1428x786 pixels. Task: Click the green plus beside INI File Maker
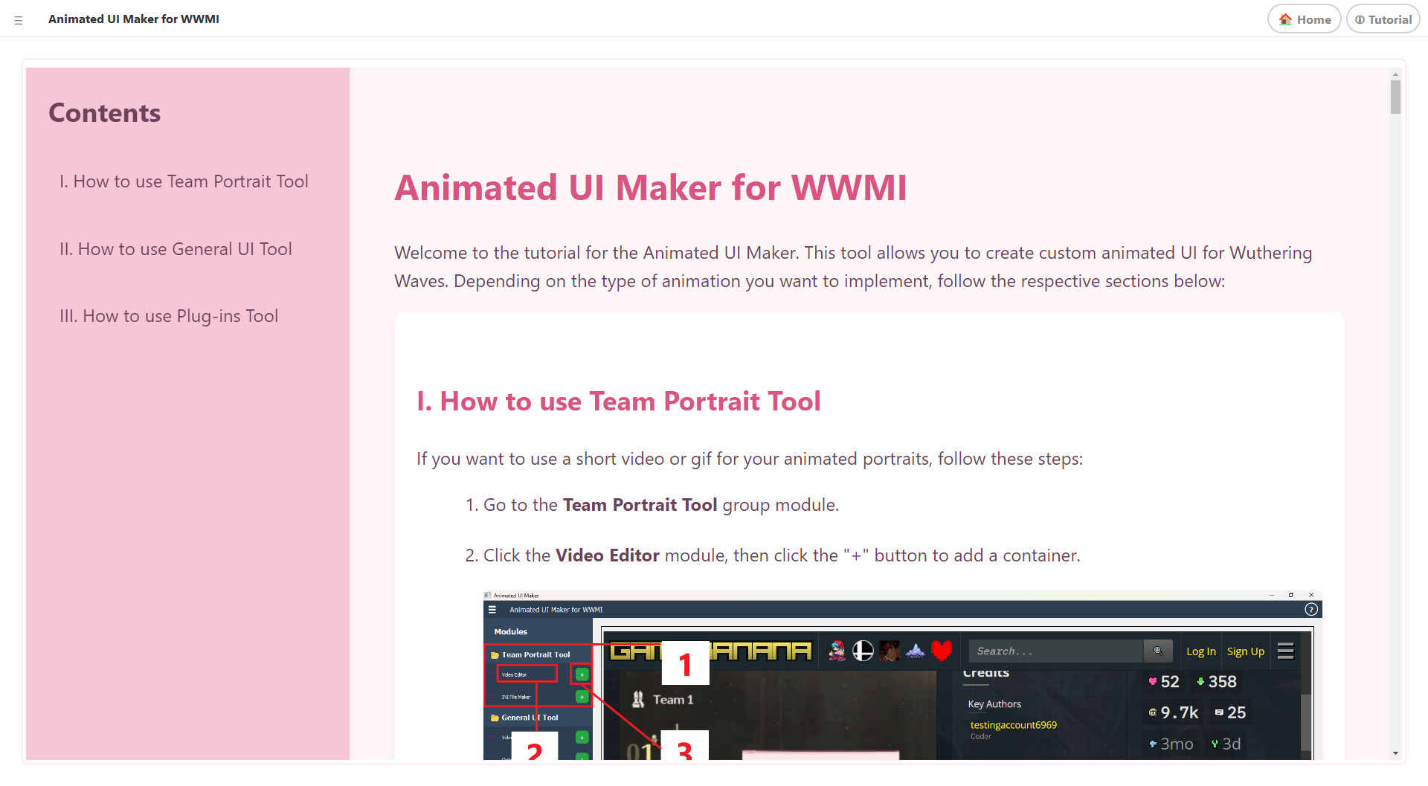pos(582,696)
